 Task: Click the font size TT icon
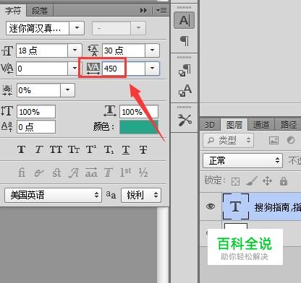click(7, 51)
